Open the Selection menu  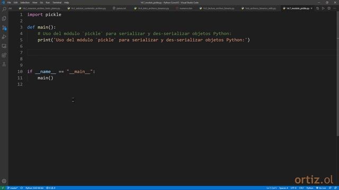pos(25,3)
